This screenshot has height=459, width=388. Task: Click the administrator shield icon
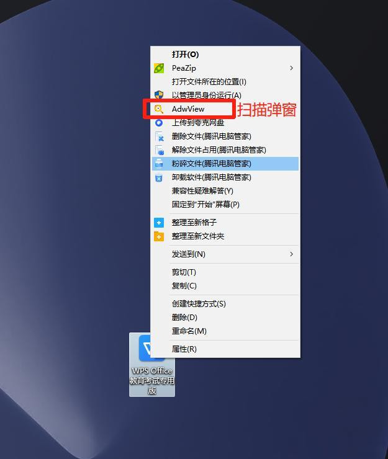click(159, 95)
